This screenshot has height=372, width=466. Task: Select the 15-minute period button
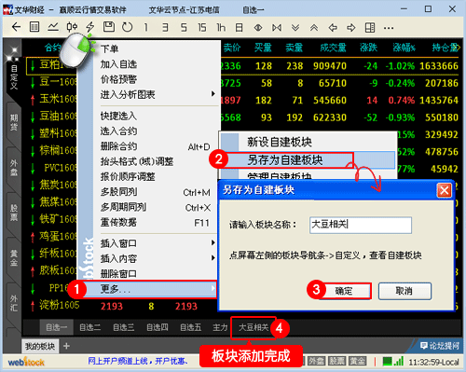(202, 28)
